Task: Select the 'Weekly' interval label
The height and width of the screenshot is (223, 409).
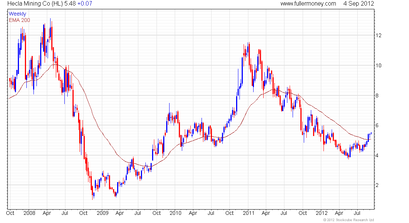Action: coord(17,14)
